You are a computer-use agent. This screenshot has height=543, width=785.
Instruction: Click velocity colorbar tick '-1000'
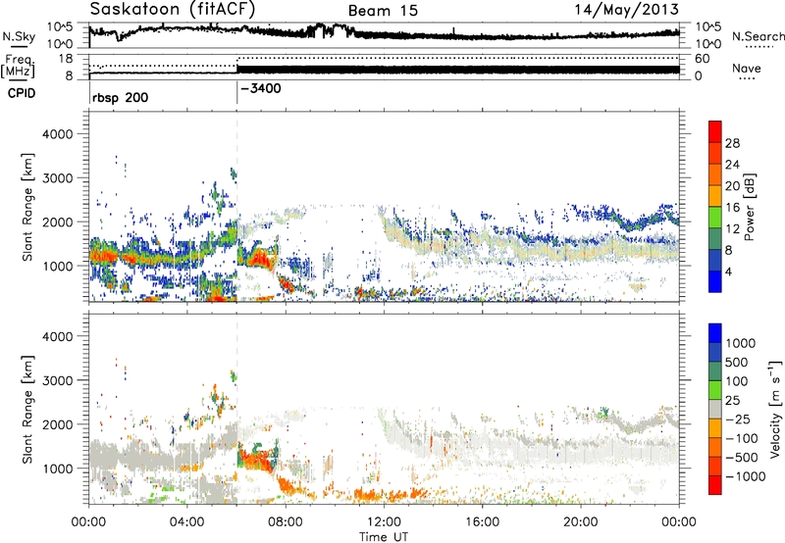tap(746, 476)
